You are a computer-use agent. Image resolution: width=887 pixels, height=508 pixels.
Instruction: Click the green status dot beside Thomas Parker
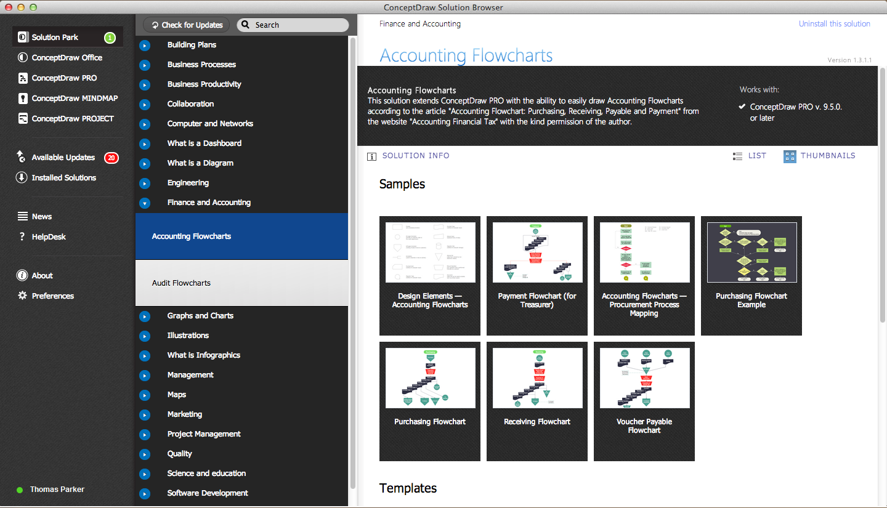(x=20, y=490)
